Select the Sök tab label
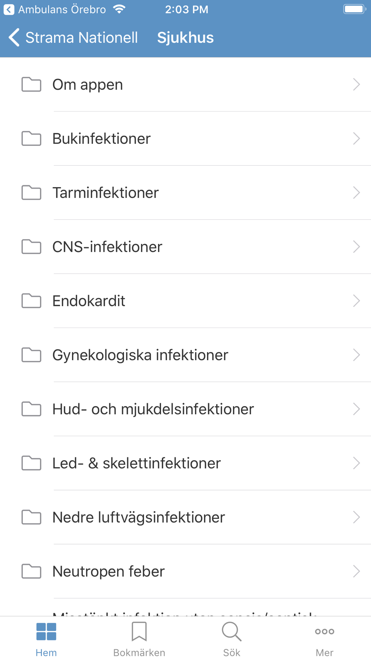This screenshot has width=371, height=660. pos(232,653)
